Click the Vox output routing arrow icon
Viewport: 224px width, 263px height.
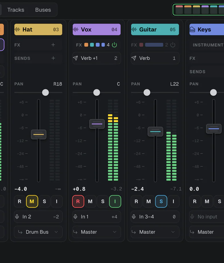(75, 232)
